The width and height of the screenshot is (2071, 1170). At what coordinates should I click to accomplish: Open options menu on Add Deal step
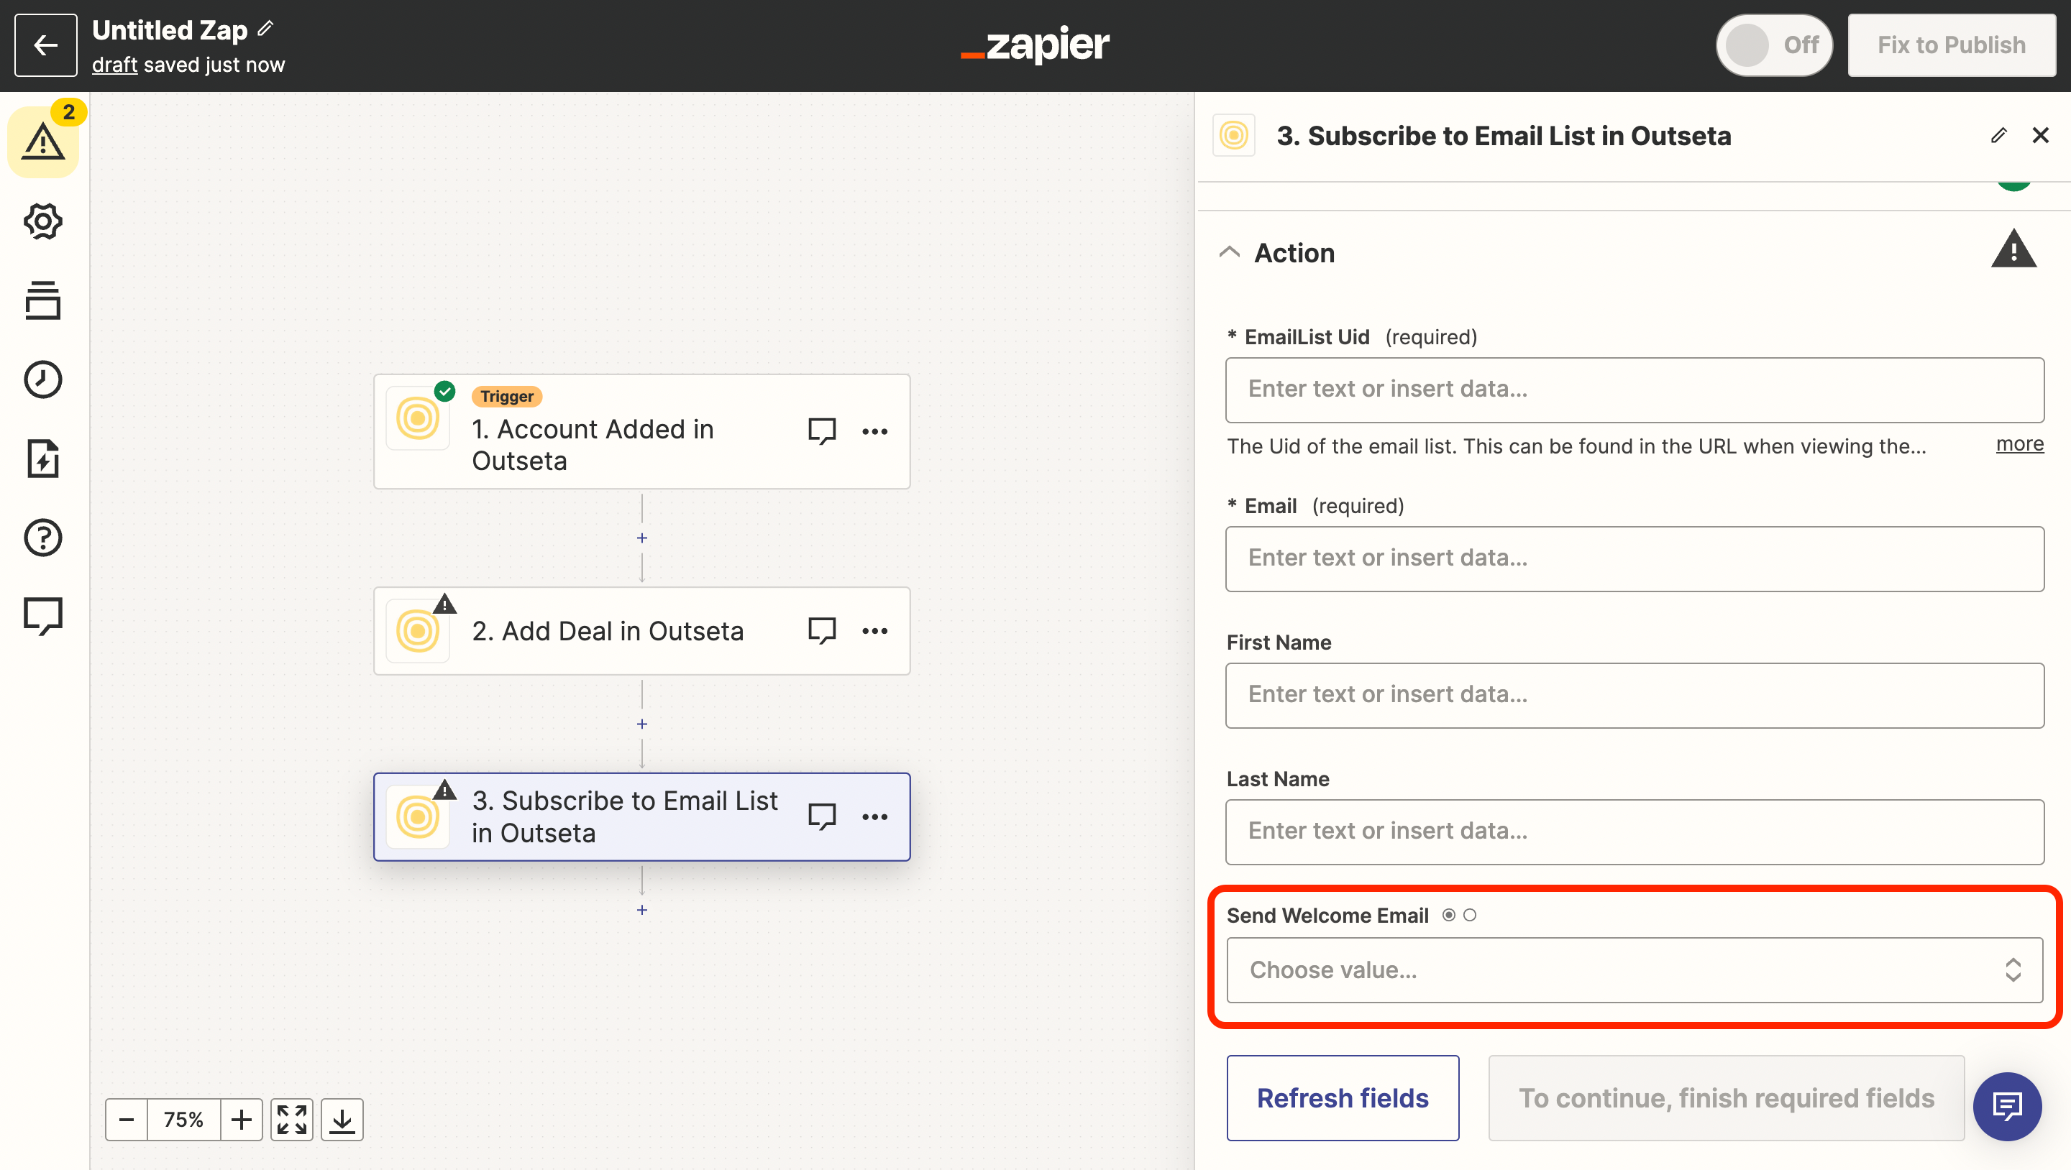(x=874, y=631)
